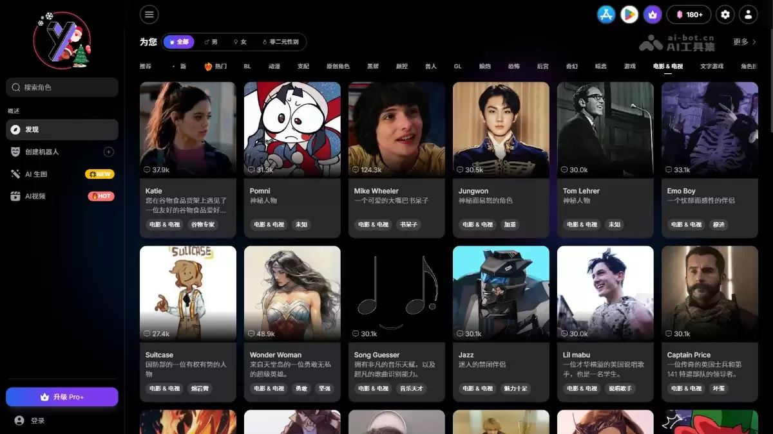Open the hamburger menu in the header
Screen dimensions: 773x434
pyautogui.click(x=149, y=14)
